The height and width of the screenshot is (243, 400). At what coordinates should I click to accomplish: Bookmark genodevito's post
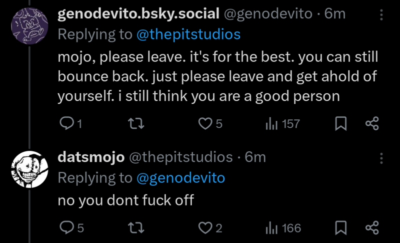[341, 124]
